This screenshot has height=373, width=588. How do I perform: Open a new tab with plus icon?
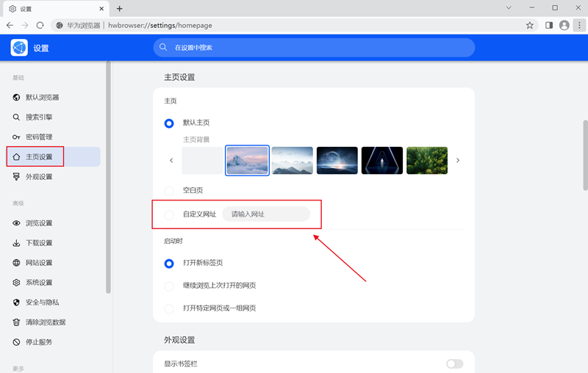(120, 8)
